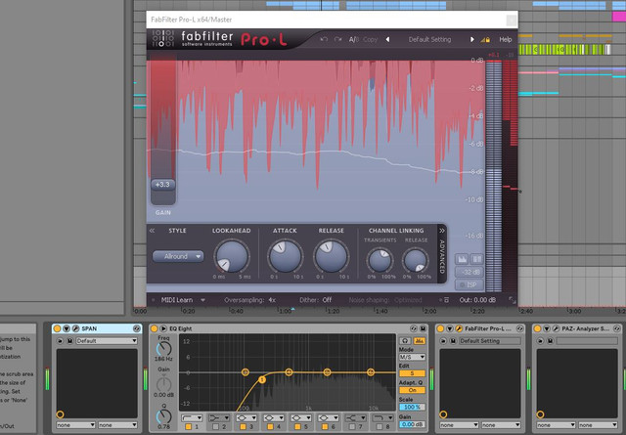Click the Scale 100 % field
The width and height of the screenshot is (626, 435).
pyautogui.click(x=412, y=407)
